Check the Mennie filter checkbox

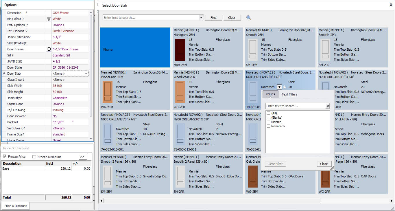(269, 122)
